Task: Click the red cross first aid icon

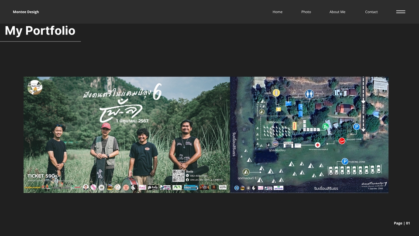Action: pyautogui.click(x=318, y=145)
